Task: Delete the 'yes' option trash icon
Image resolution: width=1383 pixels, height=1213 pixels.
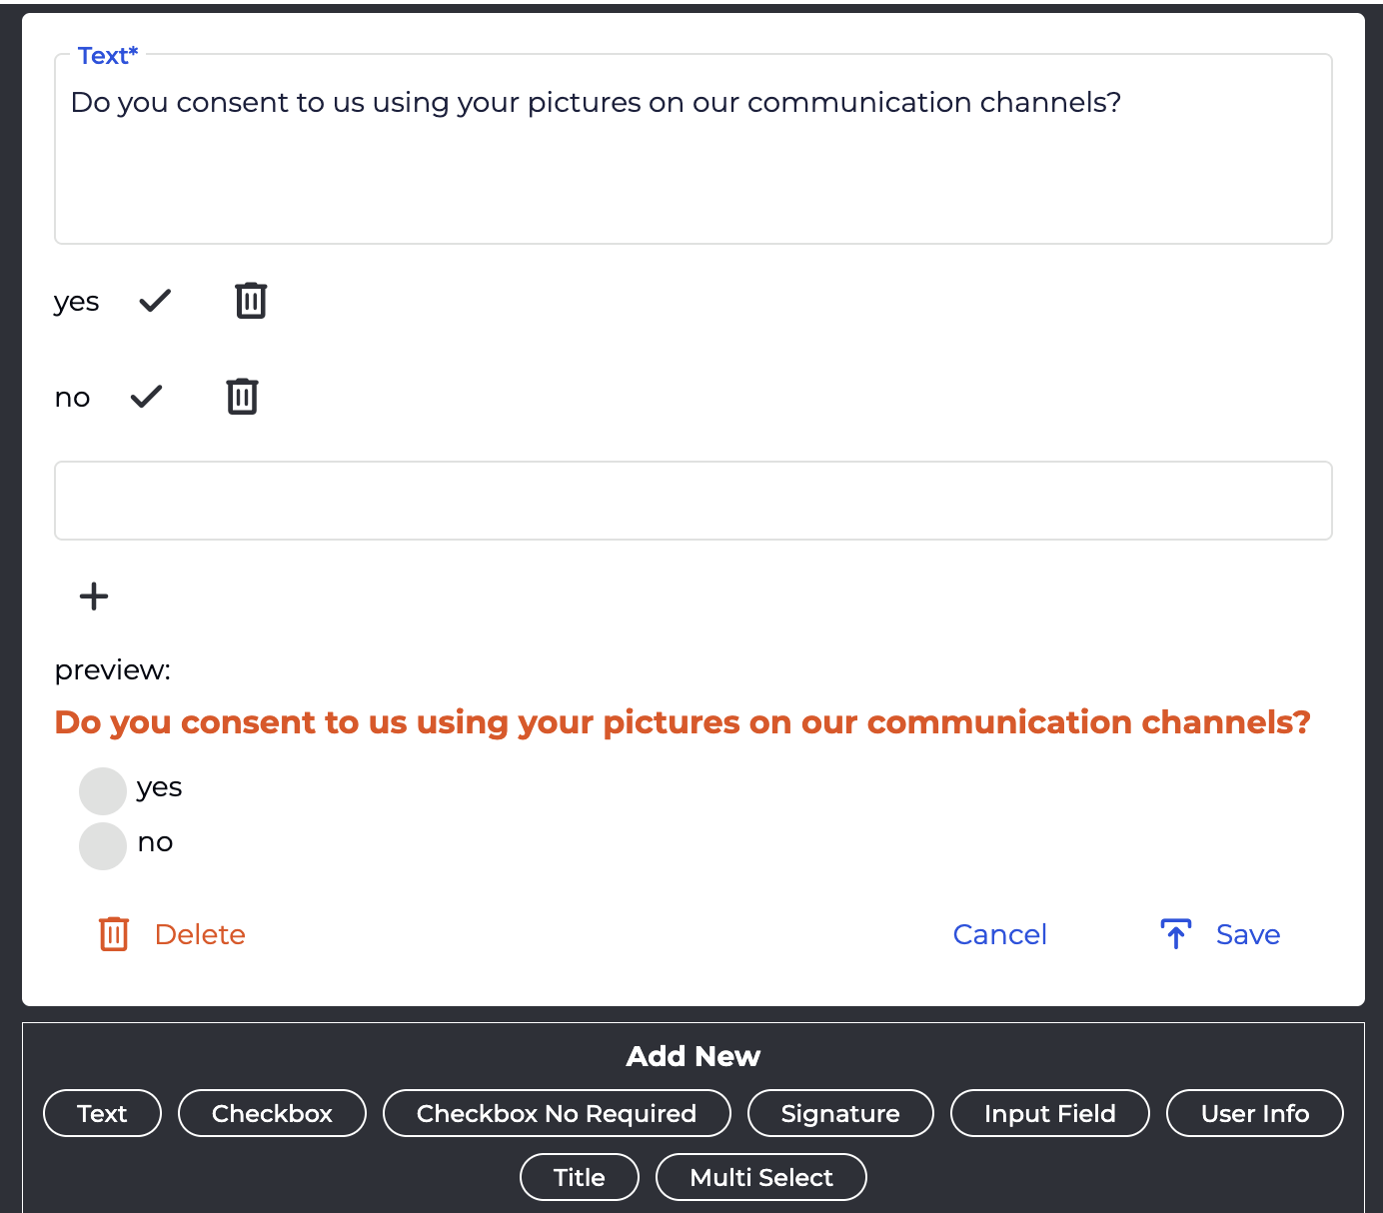Action: coord(251,301)
